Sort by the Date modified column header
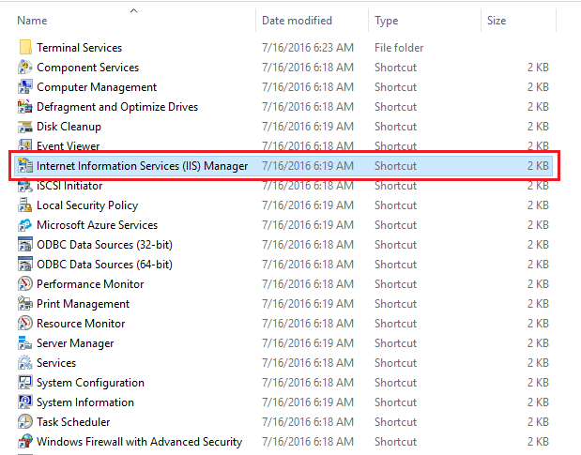Image resolution: width=581 pixels, height=455 pixels. click(297, 21)
